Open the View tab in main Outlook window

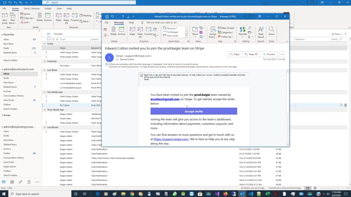[x=59, y=9]
